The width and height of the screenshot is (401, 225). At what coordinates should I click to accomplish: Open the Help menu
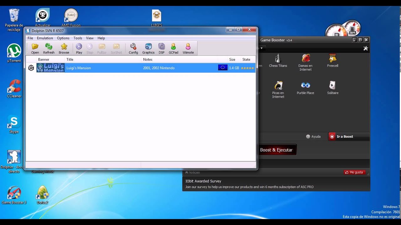click(x=101, y=38)
